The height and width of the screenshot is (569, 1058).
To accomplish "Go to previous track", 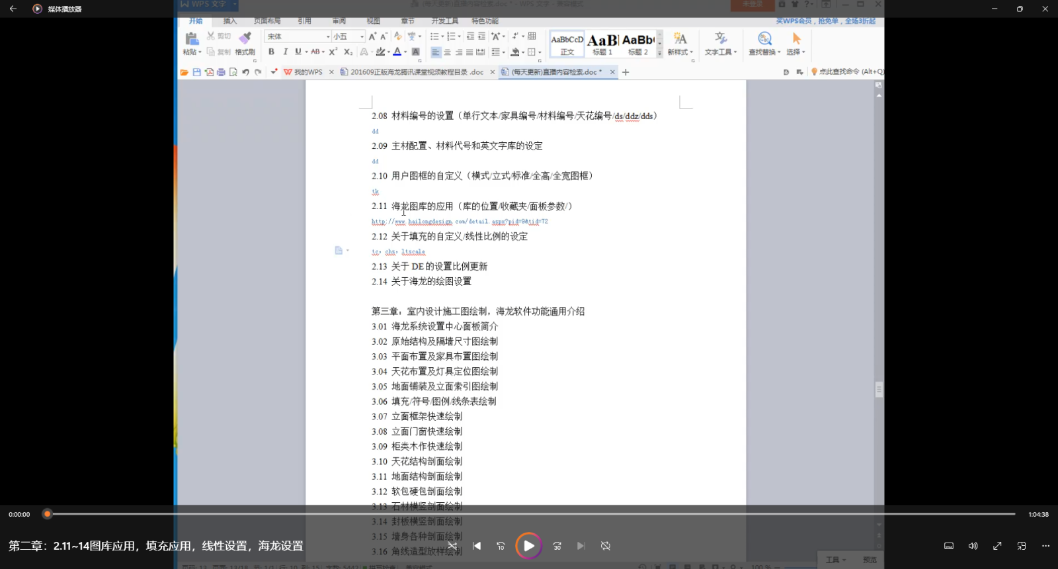I will (477, 546).
